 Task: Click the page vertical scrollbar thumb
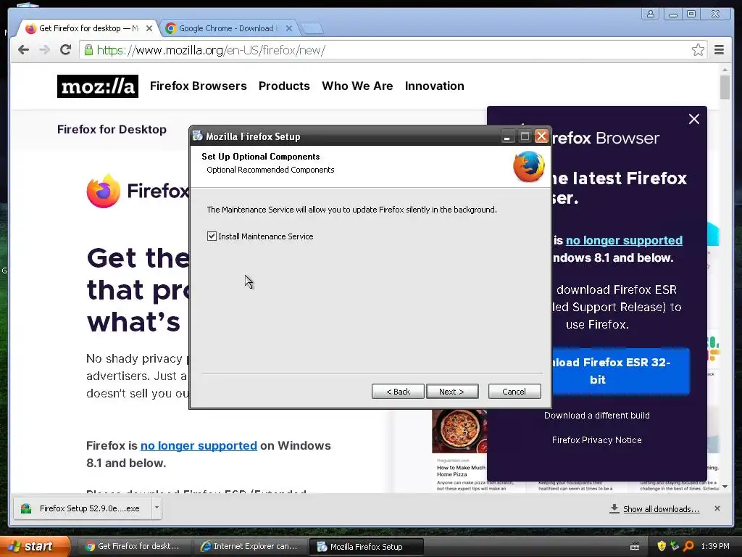(725, 88)
